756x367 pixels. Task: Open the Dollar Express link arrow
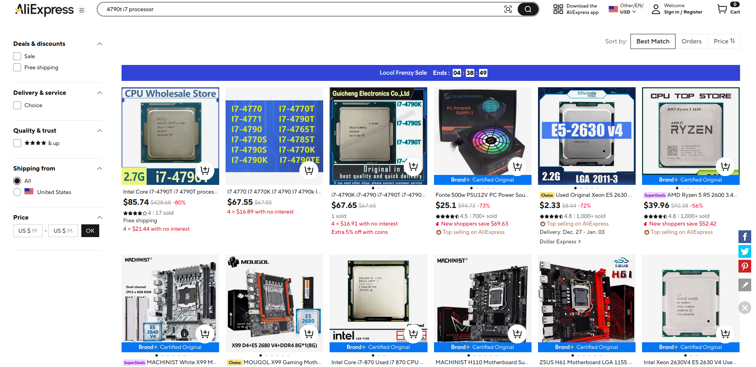click(x=579, y=241)
